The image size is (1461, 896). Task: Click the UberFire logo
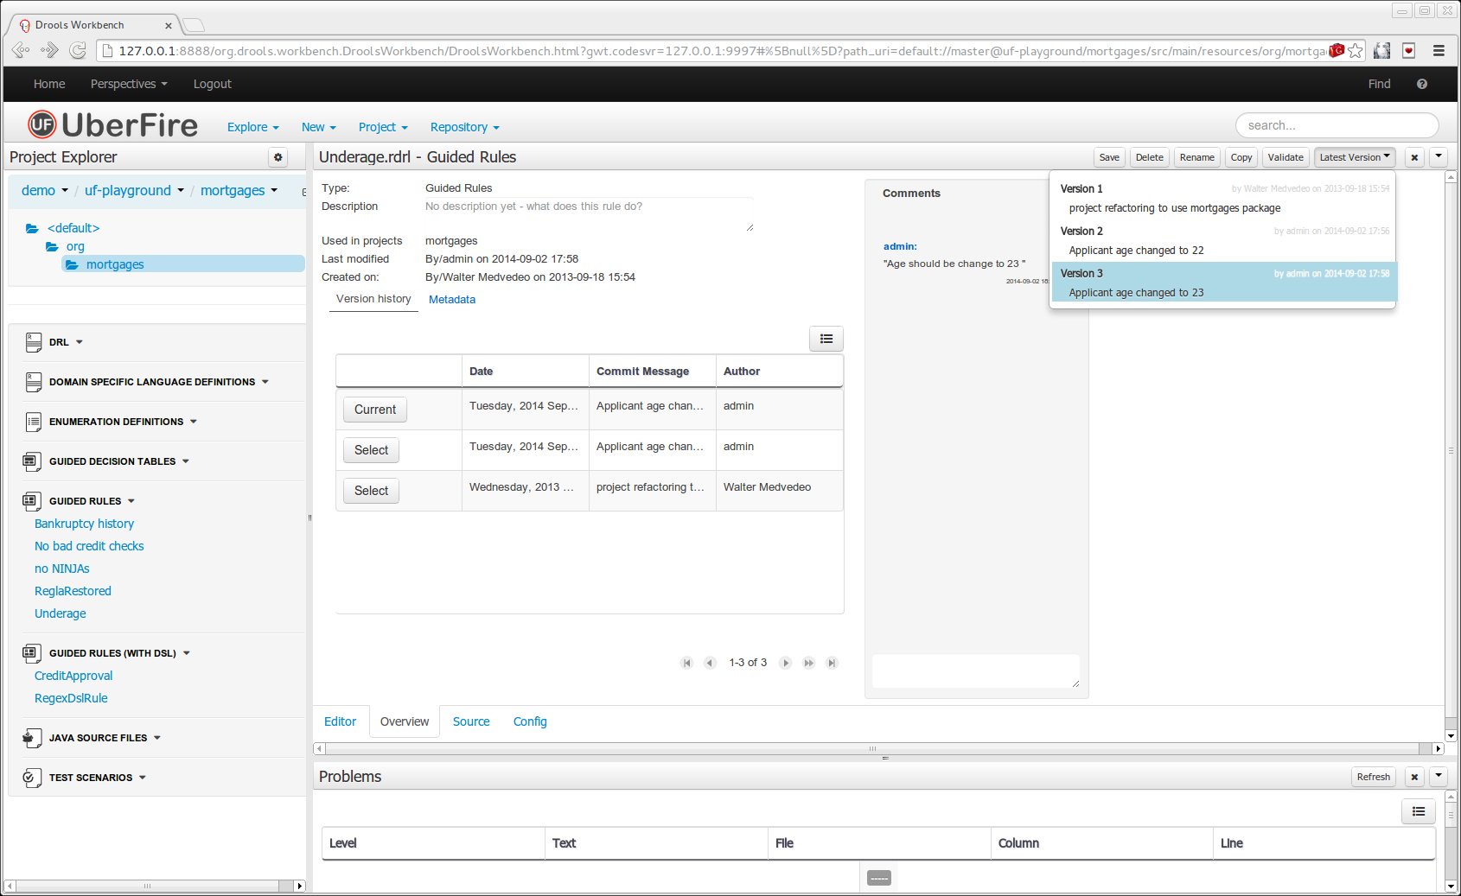(x=112, y=125)
